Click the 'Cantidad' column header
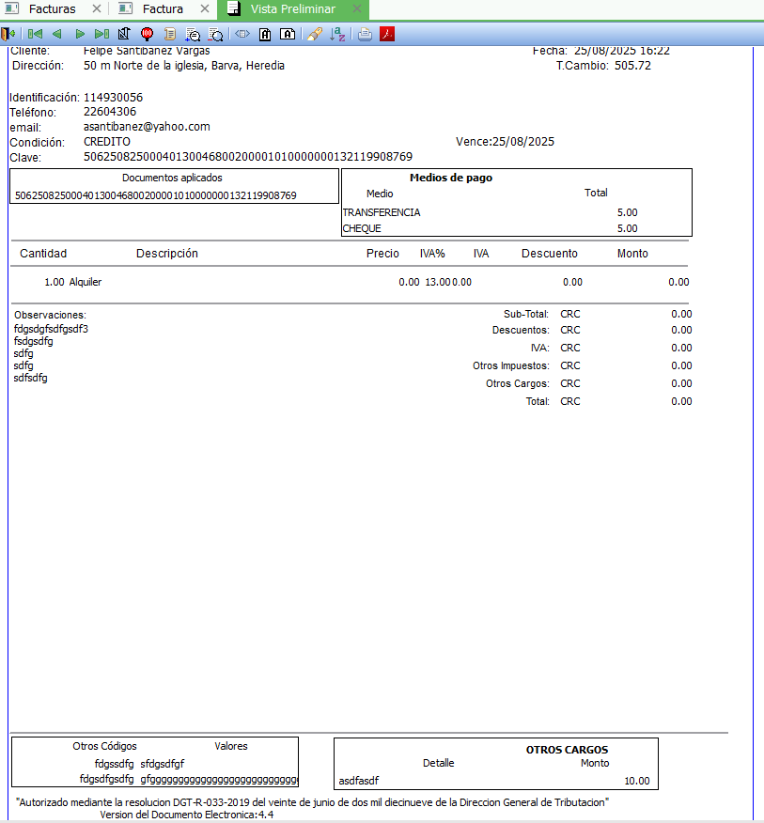Screen dimensions: 764x823 coord(43,254)
